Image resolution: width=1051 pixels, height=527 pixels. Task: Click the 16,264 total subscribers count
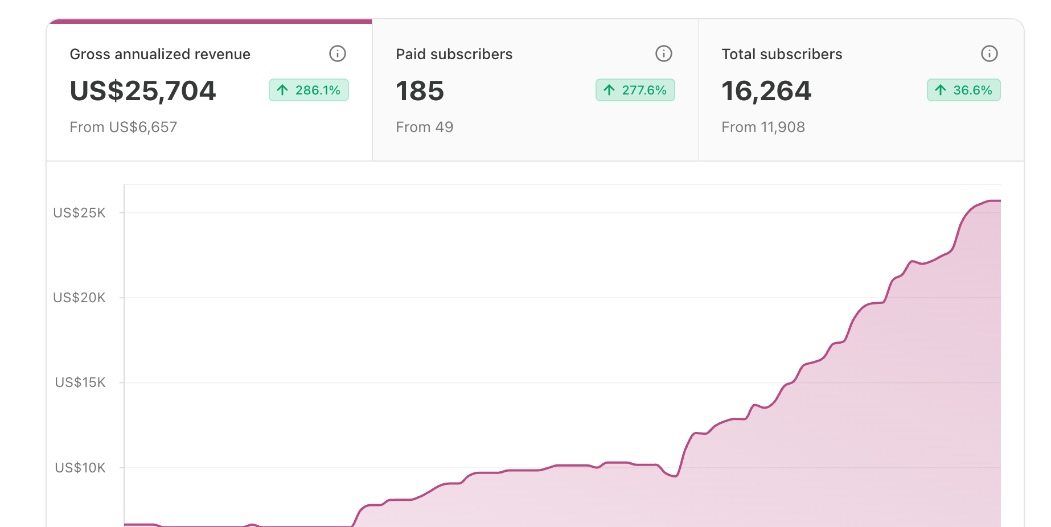click(x=766, y=91)
